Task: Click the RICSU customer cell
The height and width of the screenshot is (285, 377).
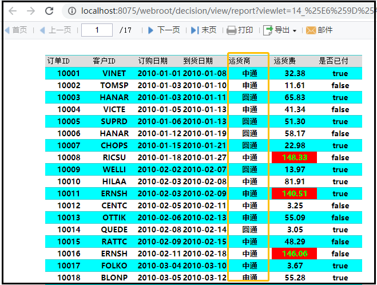Action: pos(114,157)
